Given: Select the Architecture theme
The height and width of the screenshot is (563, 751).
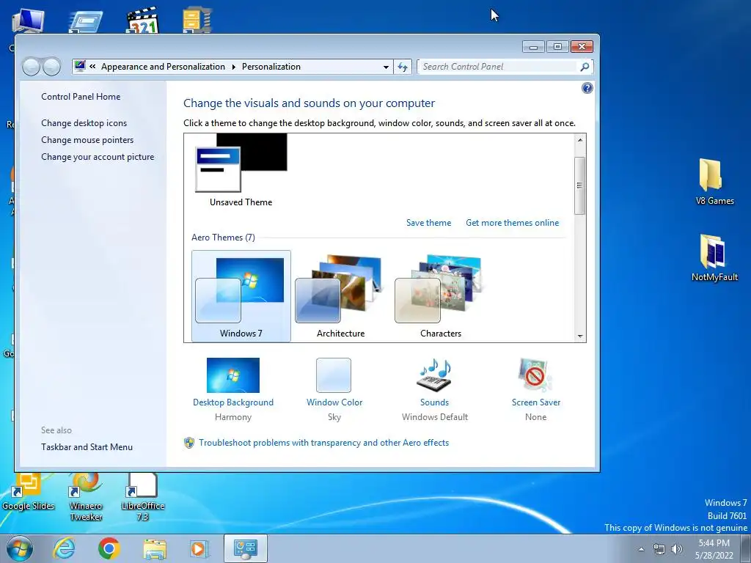Looking at the screenshot, I should (x=340, y=296).
